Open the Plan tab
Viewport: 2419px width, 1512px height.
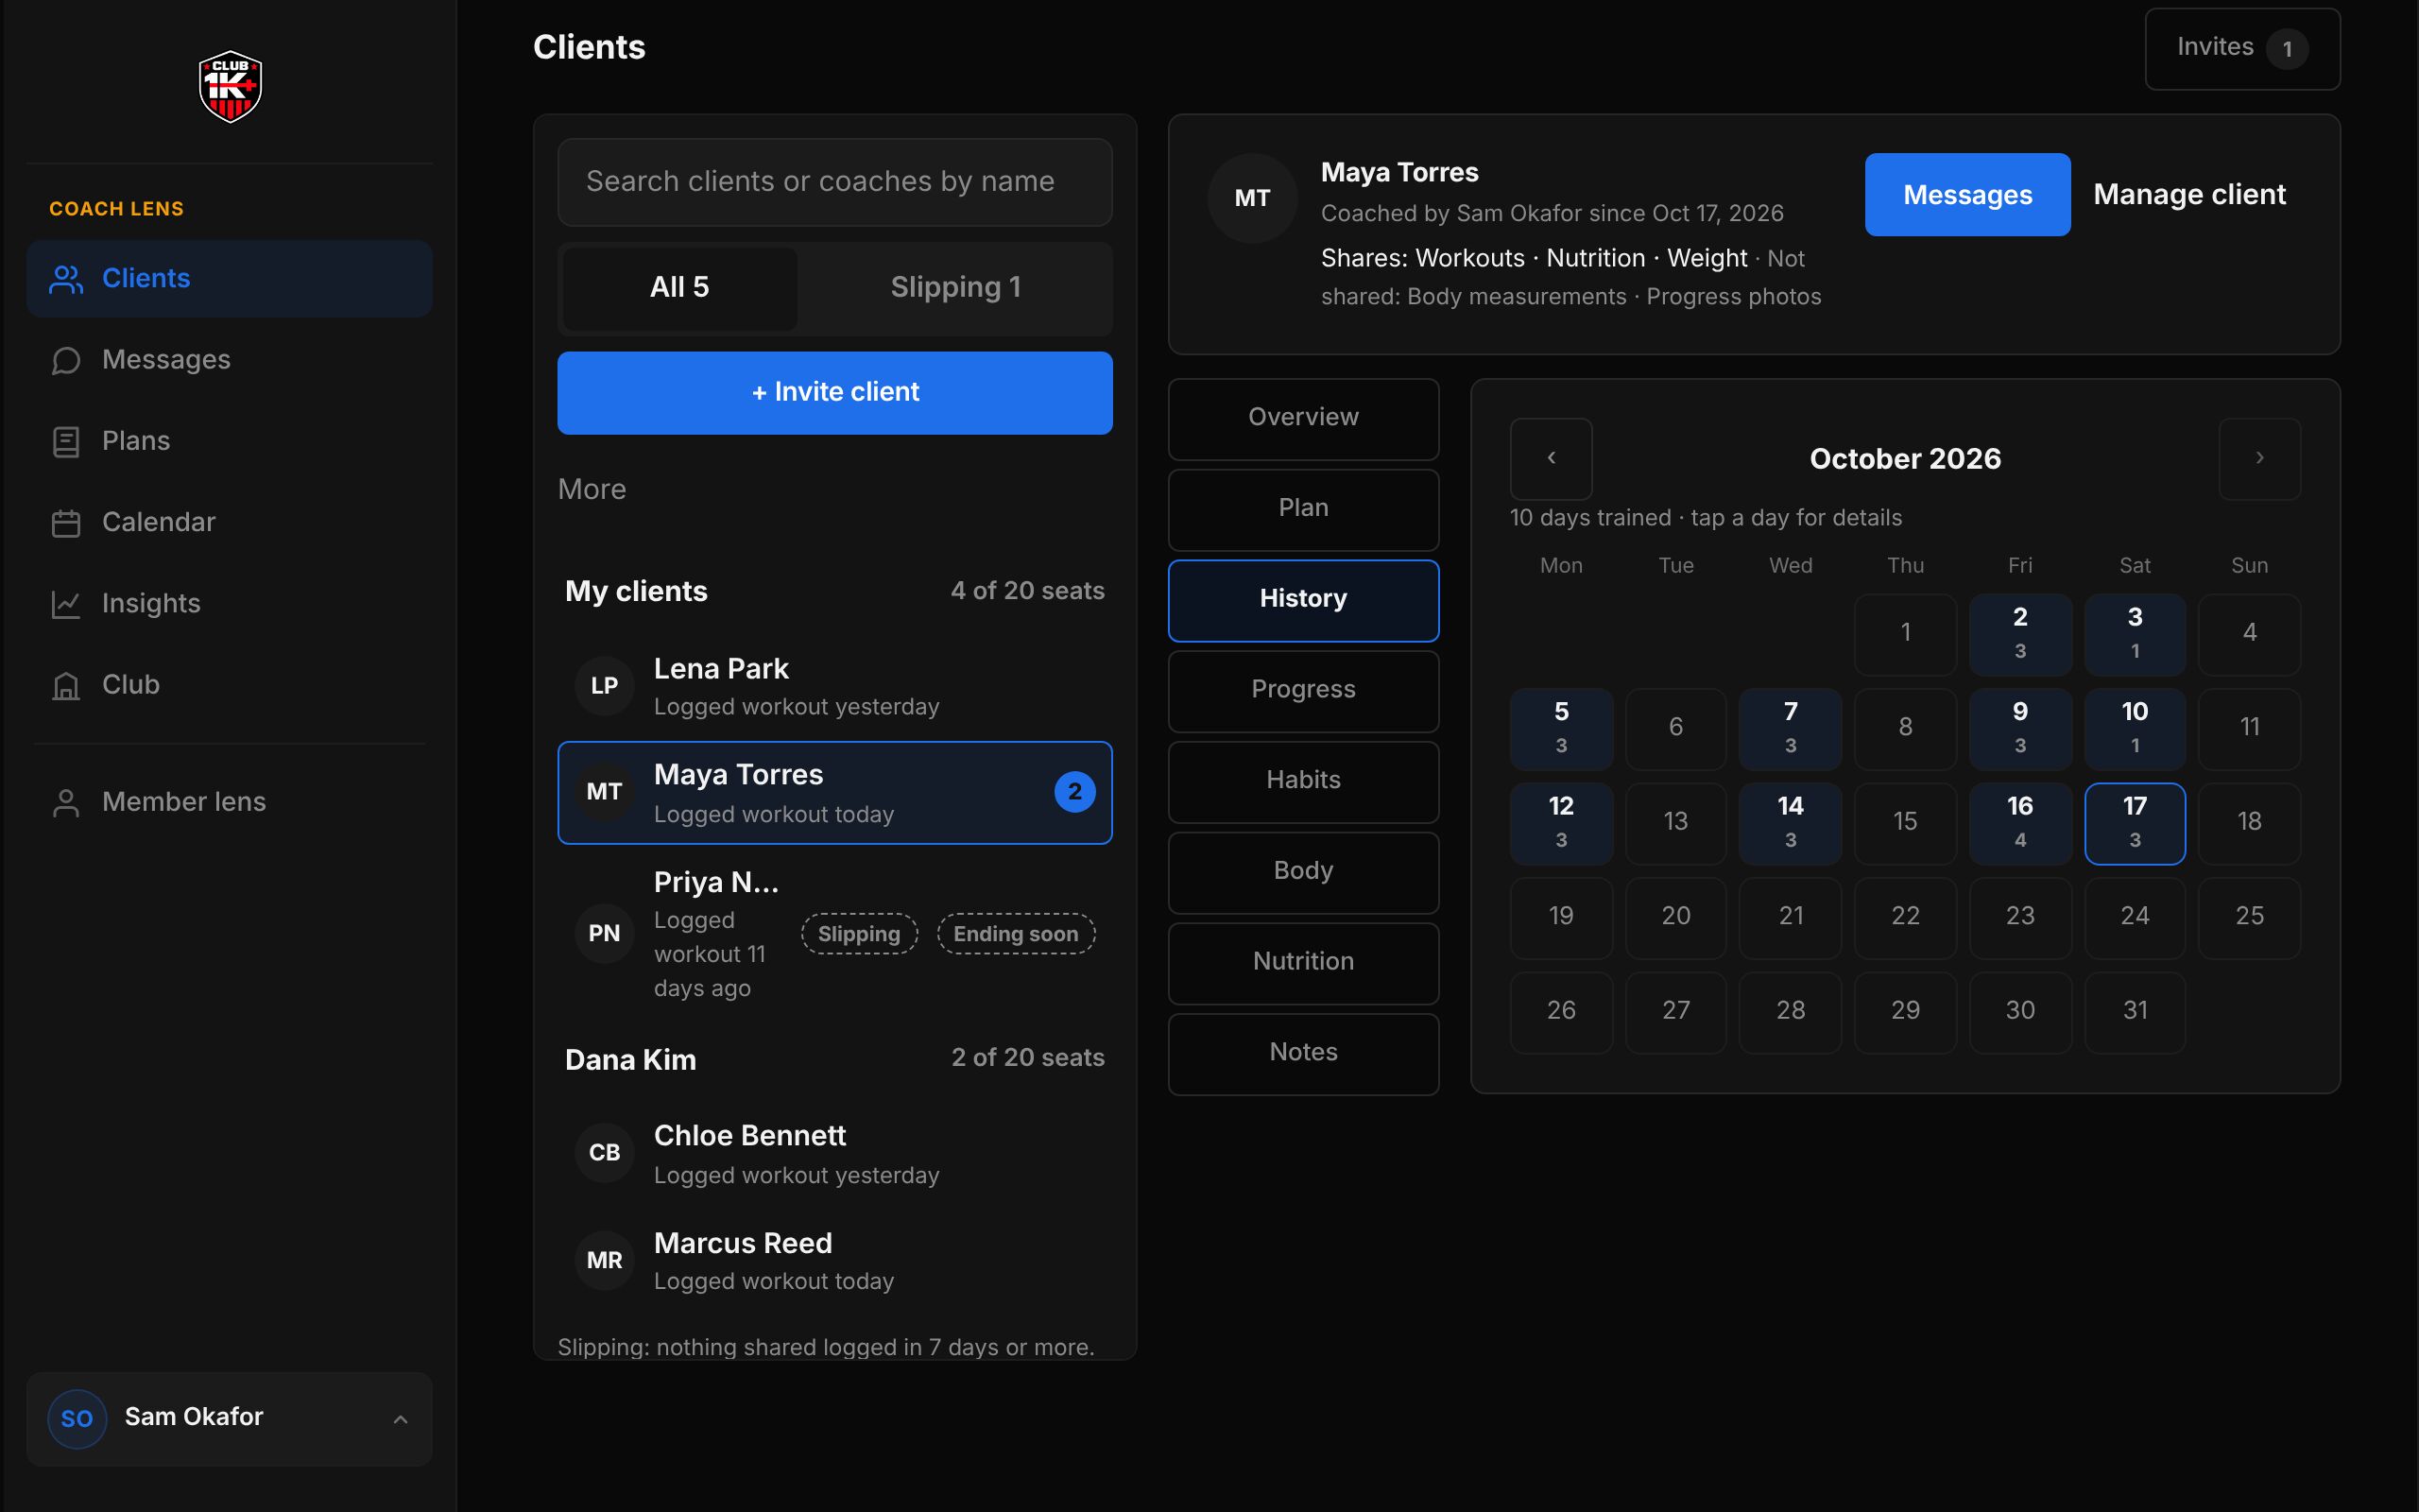[x=1303, y=509]
